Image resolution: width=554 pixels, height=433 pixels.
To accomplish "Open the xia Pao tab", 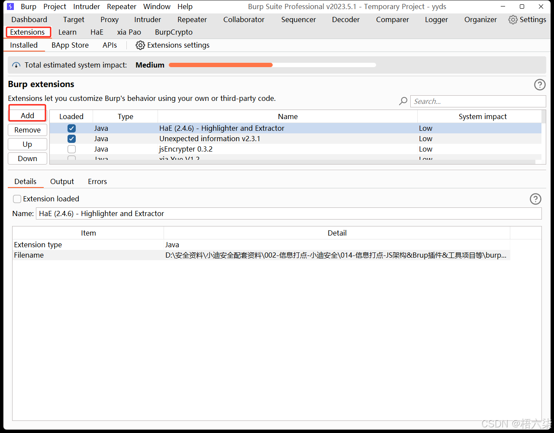I will [129, 32].
